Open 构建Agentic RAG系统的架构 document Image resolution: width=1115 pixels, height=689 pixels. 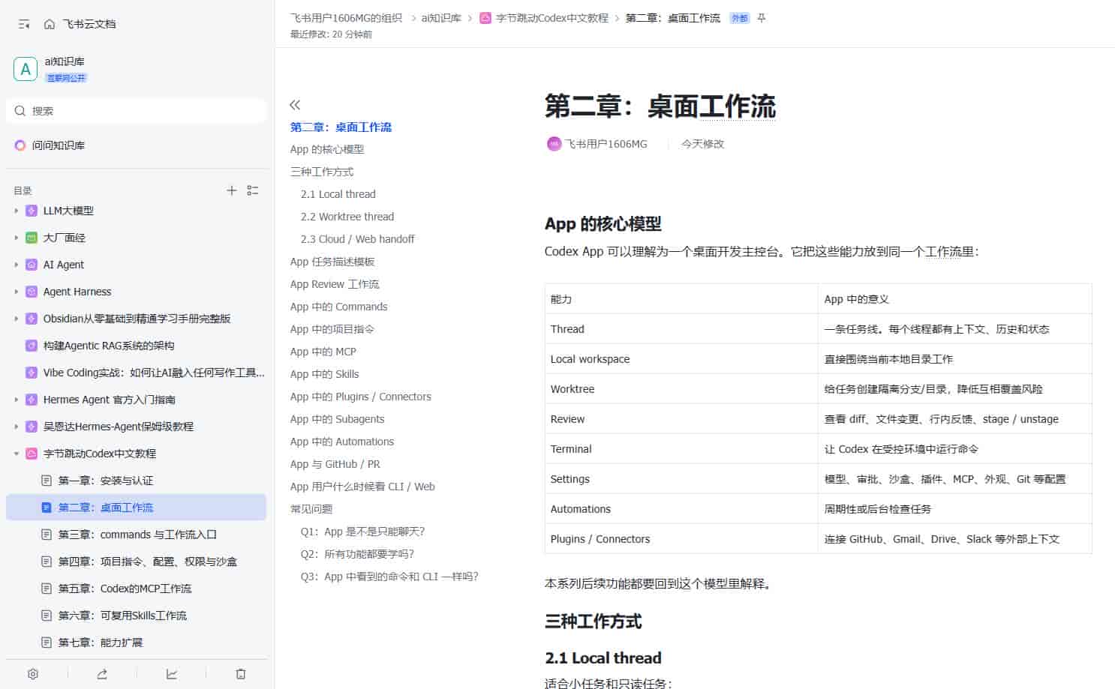(136, 346)
